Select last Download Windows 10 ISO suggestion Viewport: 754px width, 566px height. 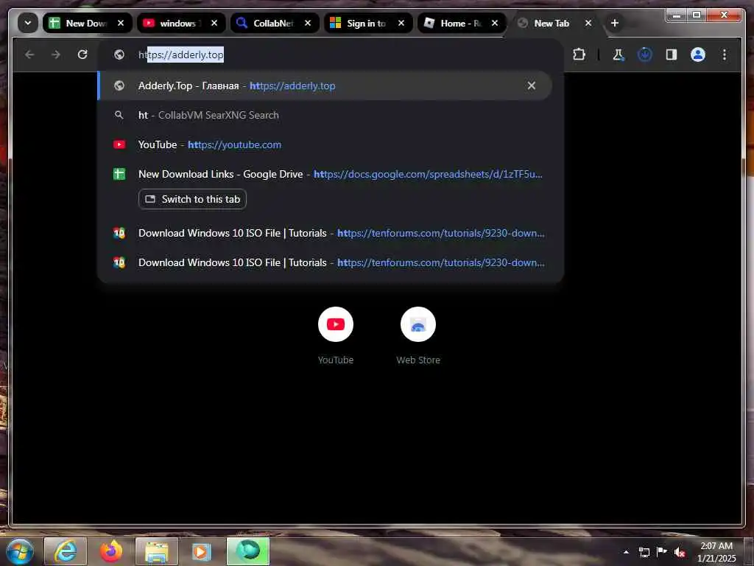pos(325,263)
